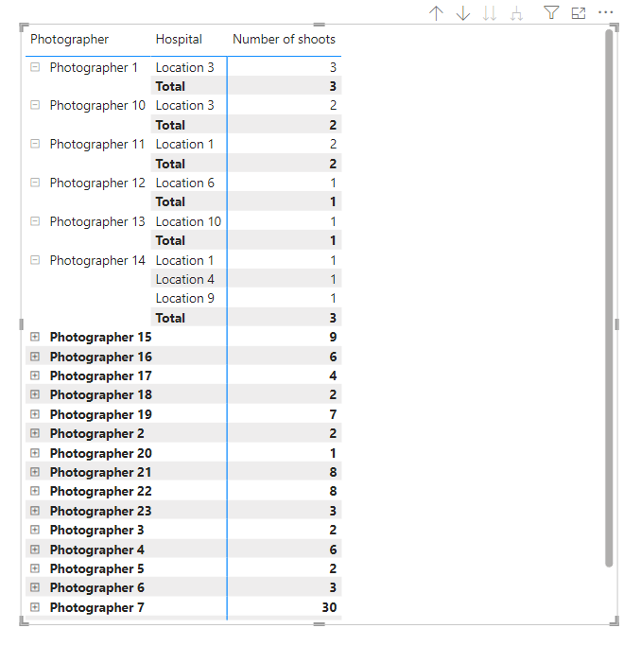Expand the Photographer 20 row
This screenshot has width=641, height=646.
[35, 453]
